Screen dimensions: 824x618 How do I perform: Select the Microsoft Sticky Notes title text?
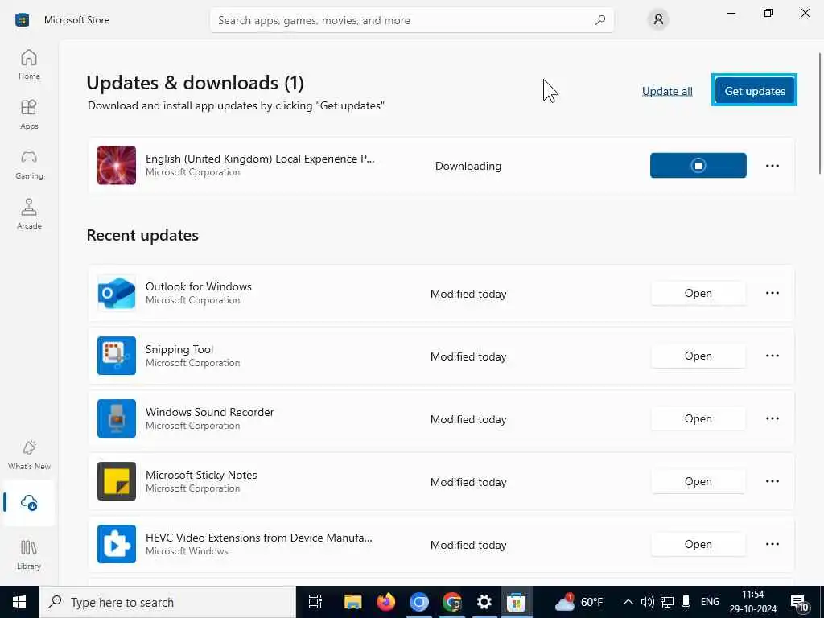201,475
